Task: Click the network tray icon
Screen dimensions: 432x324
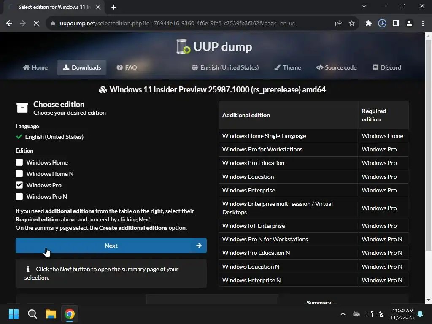Action: pyautogui.click(x=370, y=314)
